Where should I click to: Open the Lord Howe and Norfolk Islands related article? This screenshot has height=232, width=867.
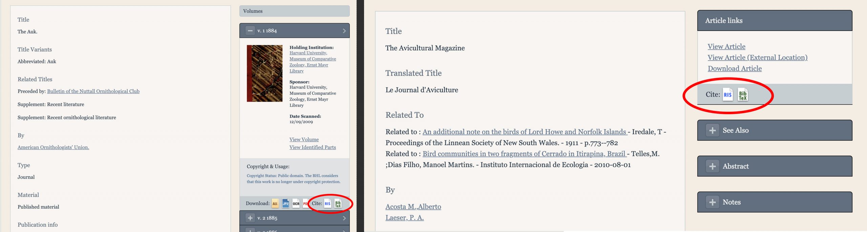[525, 132]
